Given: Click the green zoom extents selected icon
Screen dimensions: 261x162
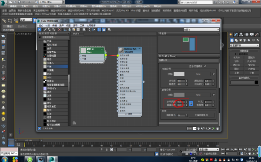Looking at the screenshot, I should tap(214, 128).
